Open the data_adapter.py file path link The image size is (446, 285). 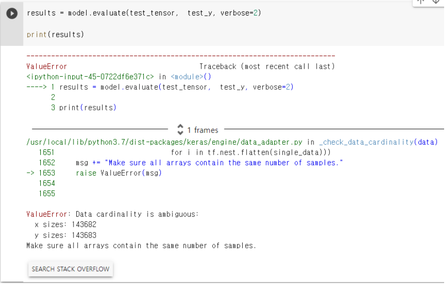click(164, 142)
